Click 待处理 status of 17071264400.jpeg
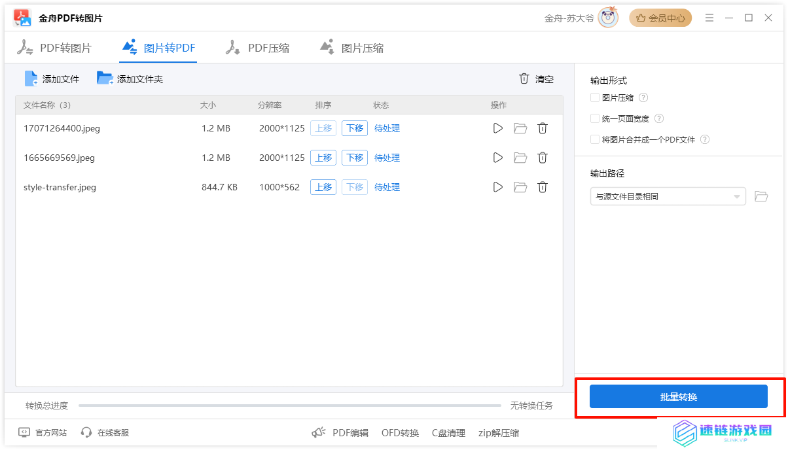788x450 pixels. (387, 128)
